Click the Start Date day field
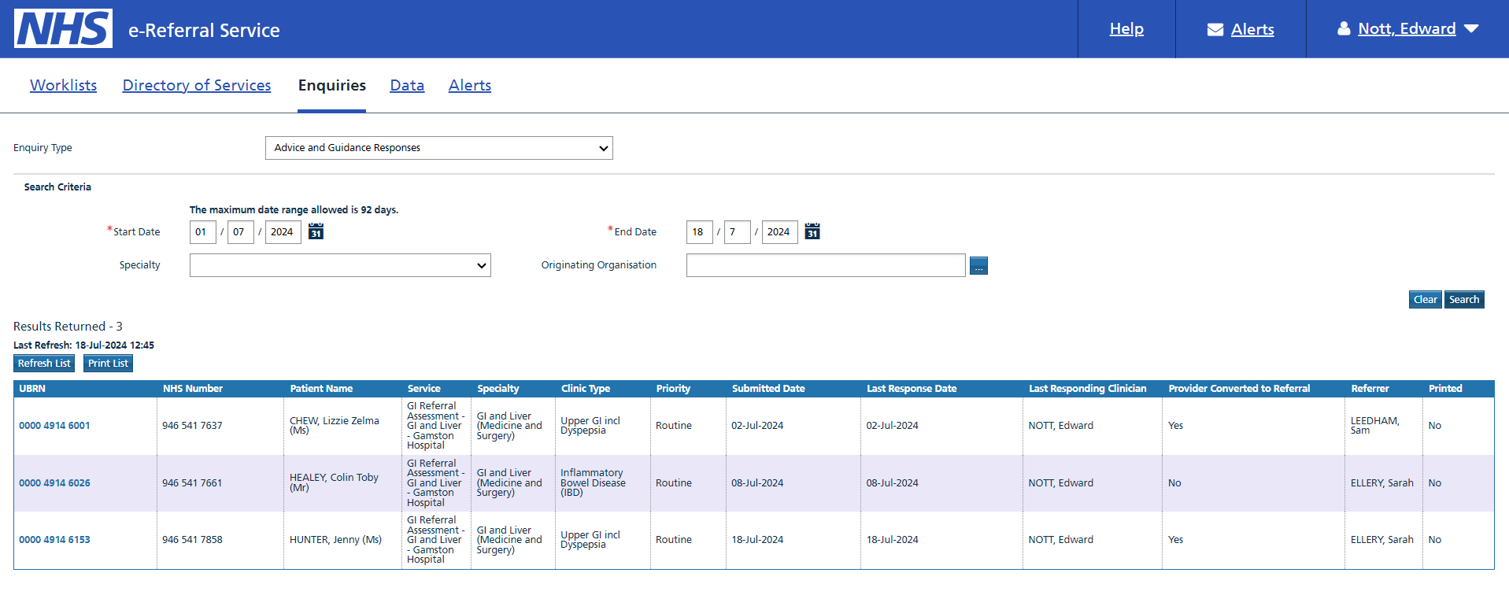Screen dimensions: 1509x595 (203, 232)
